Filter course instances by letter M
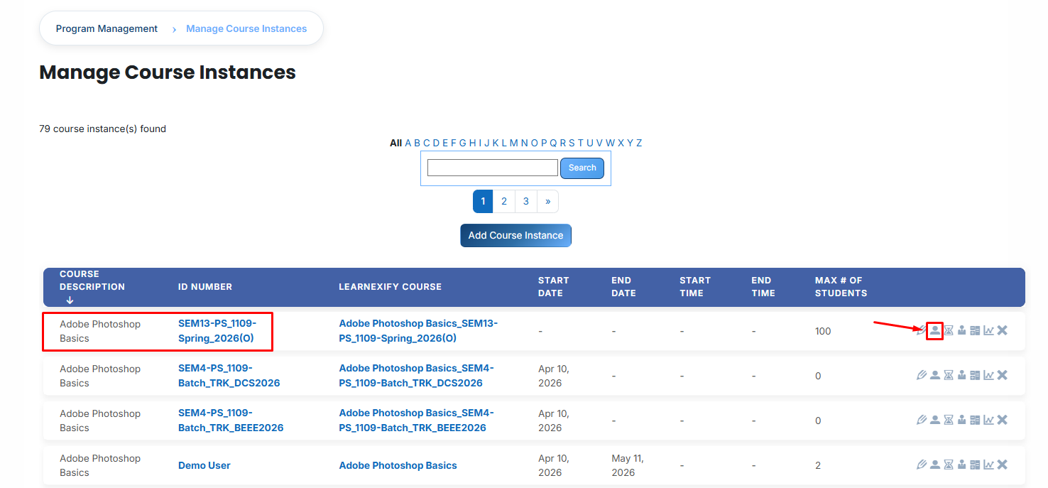Image resolution: width=1048 pixels, height=488 pixels. coord(514,143)
